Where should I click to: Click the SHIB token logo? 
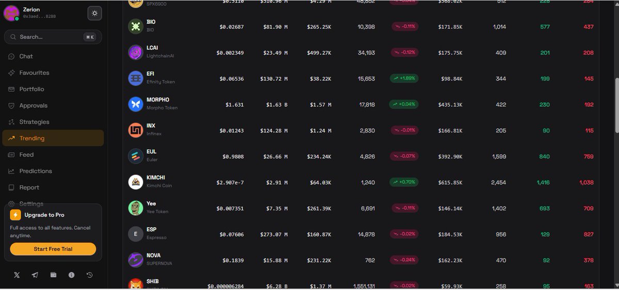coord(135,284)
